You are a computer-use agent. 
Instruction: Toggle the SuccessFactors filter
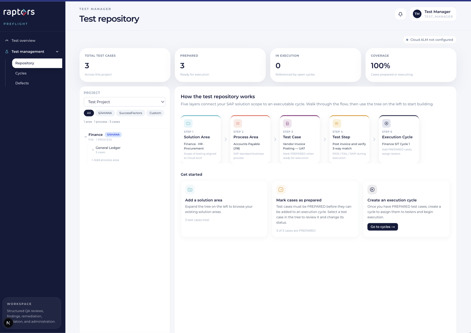tap(131, 113)
